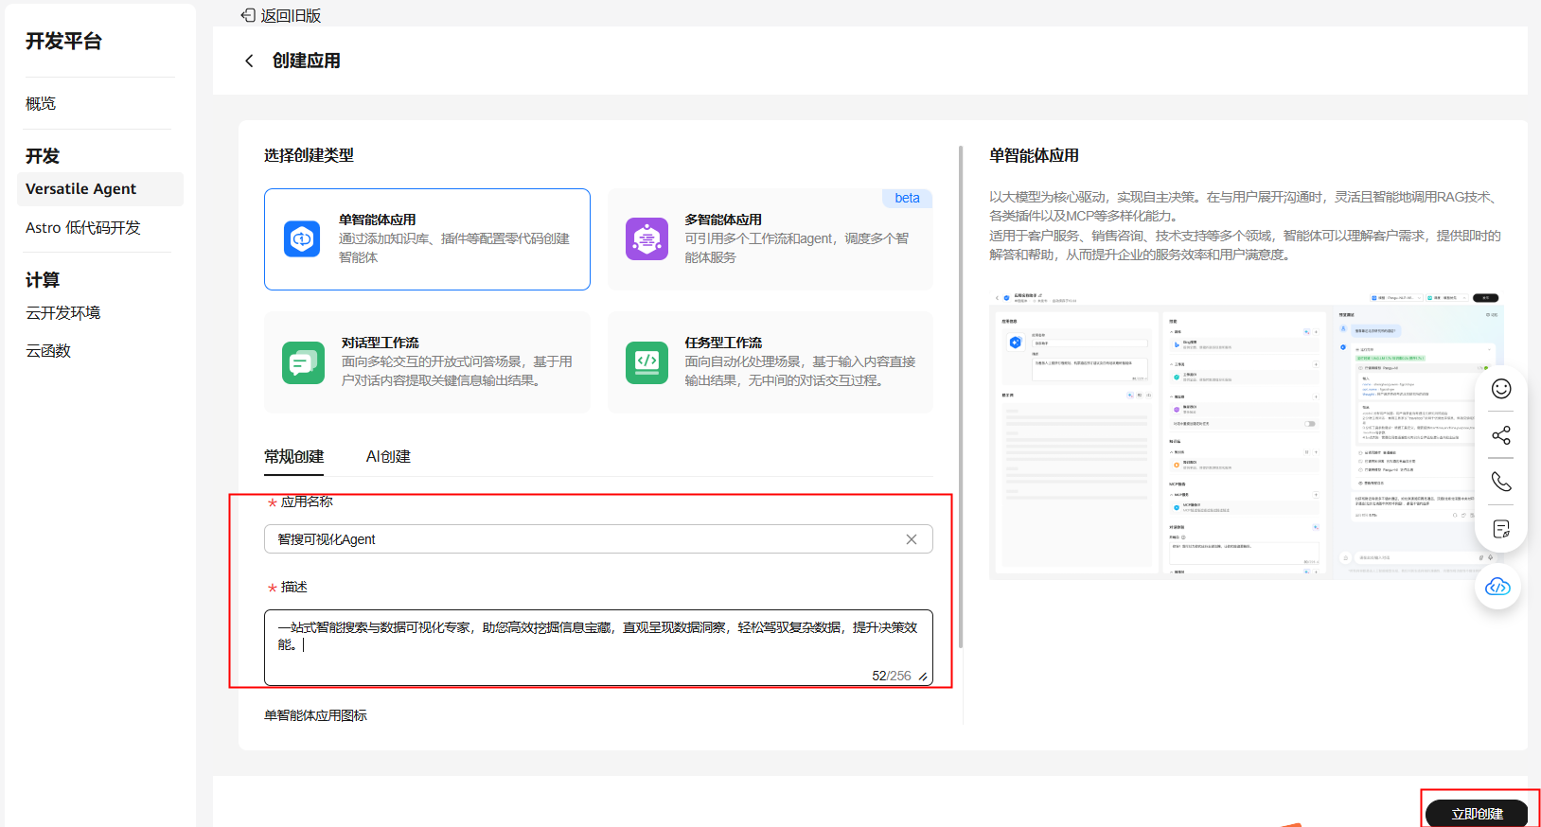
Task: Go to 云开发环境 in sidebar
Action: point(63,313)
